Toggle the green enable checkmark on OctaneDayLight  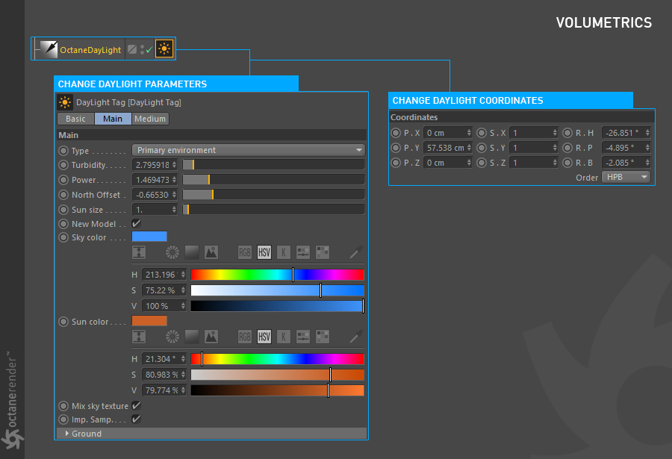(x=149, y=50)
